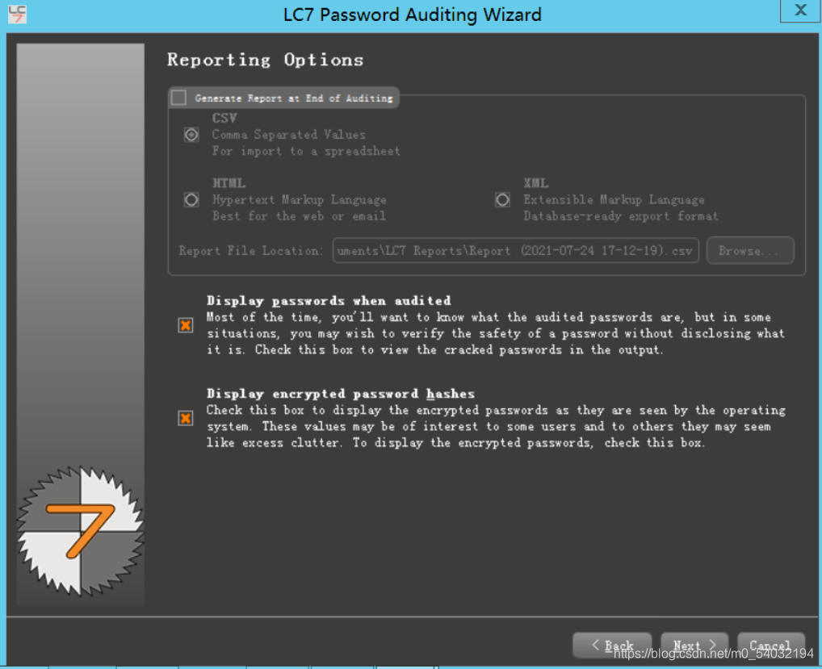Close the LC7 wizard window
Screen dimensions: 822x669
click(800, 10)
